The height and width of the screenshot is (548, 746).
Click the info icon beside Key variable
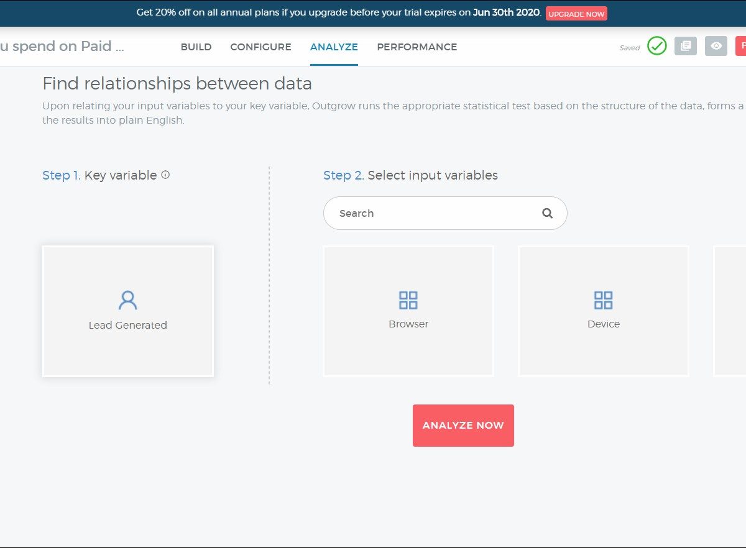(x=165, y=175)
